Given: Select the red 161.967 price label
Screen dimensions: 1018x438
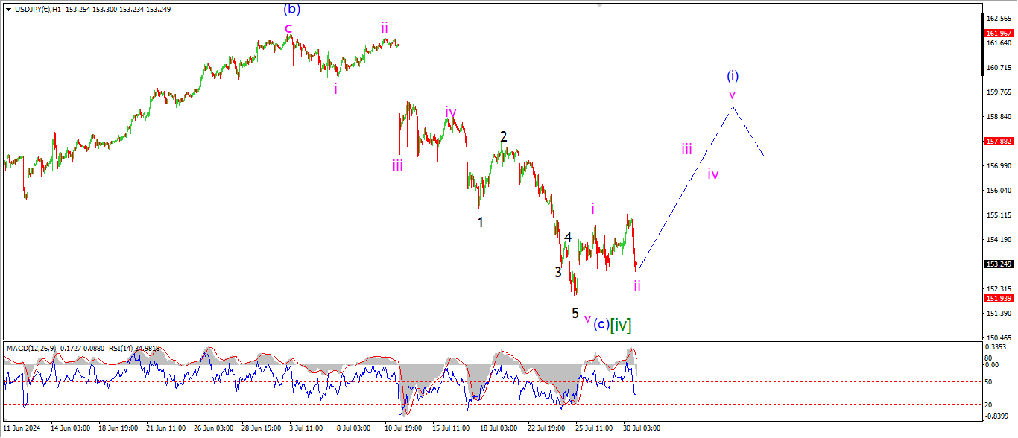Looking at the screenshot, I should [997, 34].
